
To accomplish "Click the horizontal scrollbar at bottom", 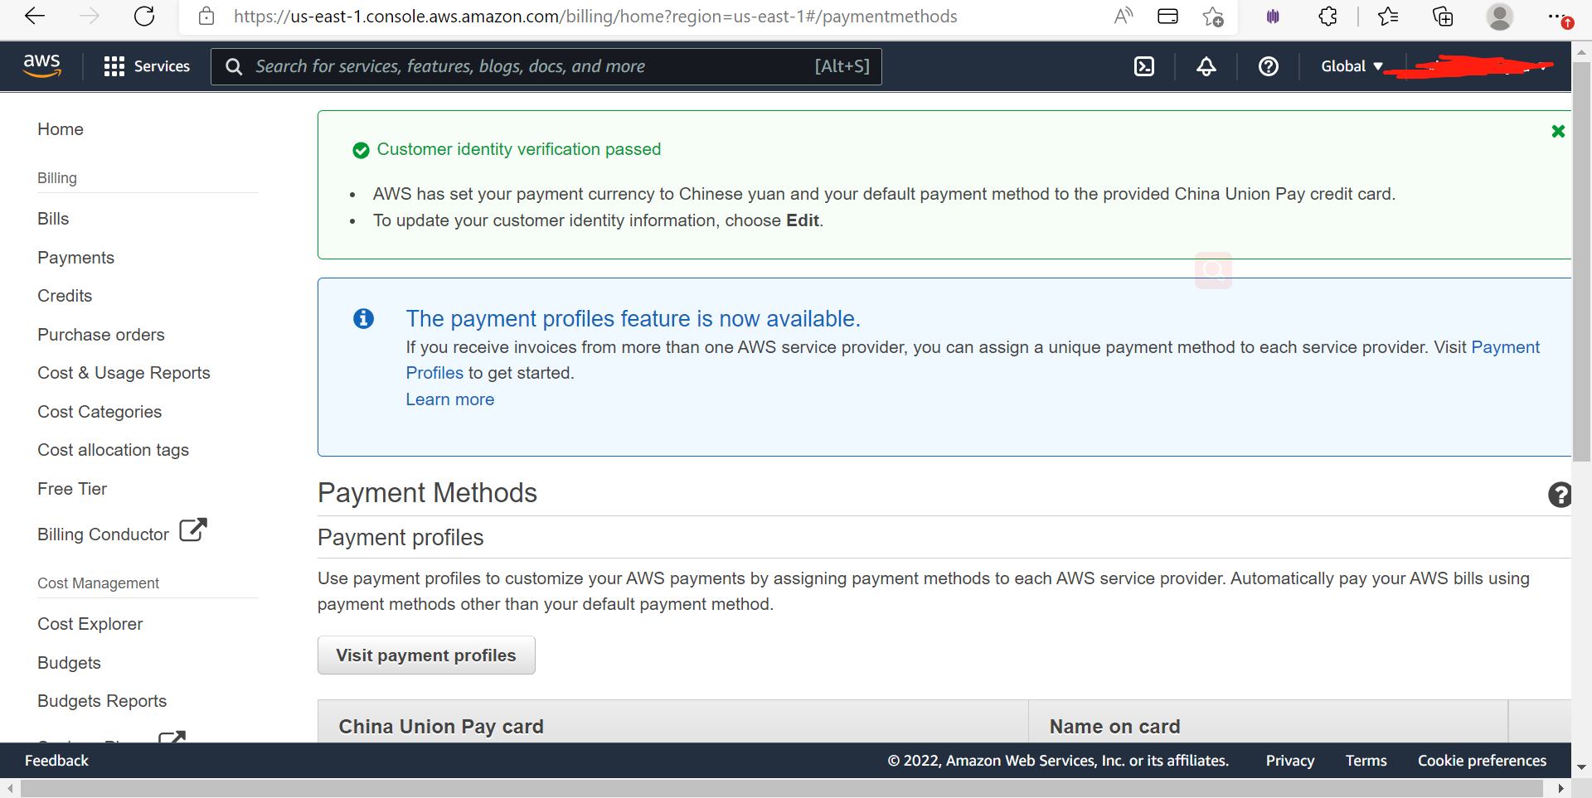I will (782, 788).
